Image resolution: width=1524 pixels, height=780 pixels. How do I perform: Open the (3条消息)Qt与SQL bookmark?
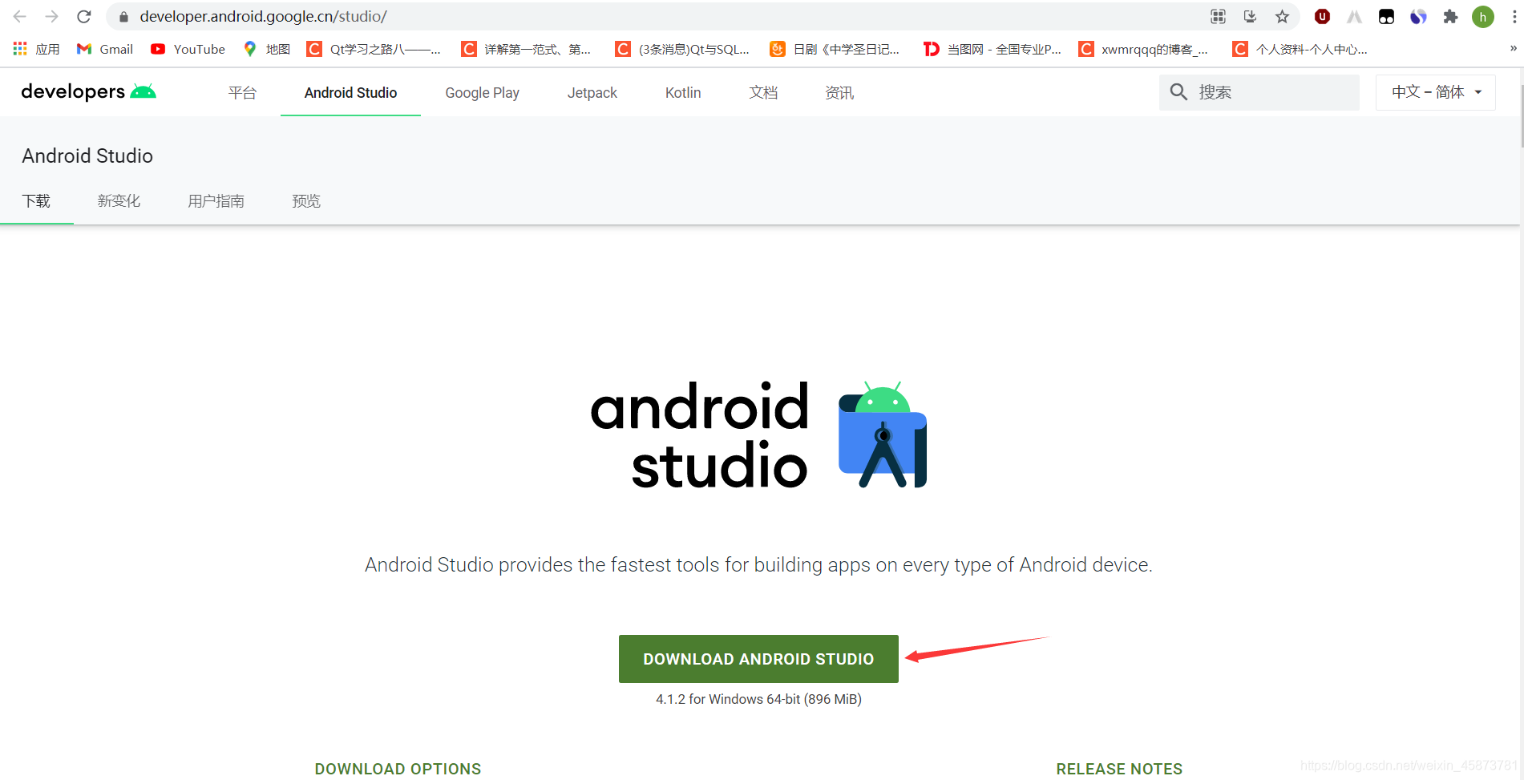(683, 49)
